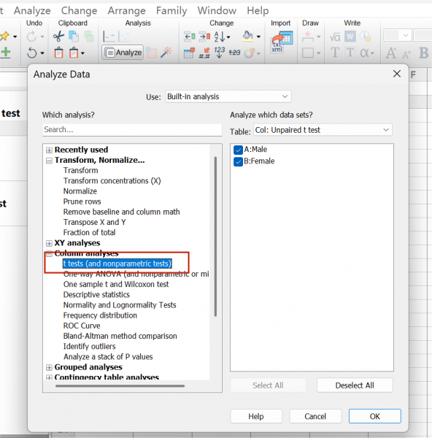The width and height of the screenshot is (432, 438).
Task: Expand the Recently used tree node
Action: coord(49,150)
